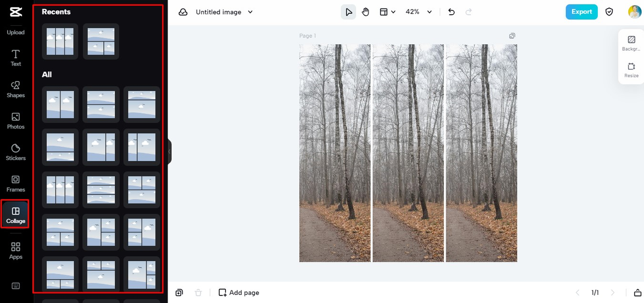Open the layout view dropdown

[x=387, y=12]
